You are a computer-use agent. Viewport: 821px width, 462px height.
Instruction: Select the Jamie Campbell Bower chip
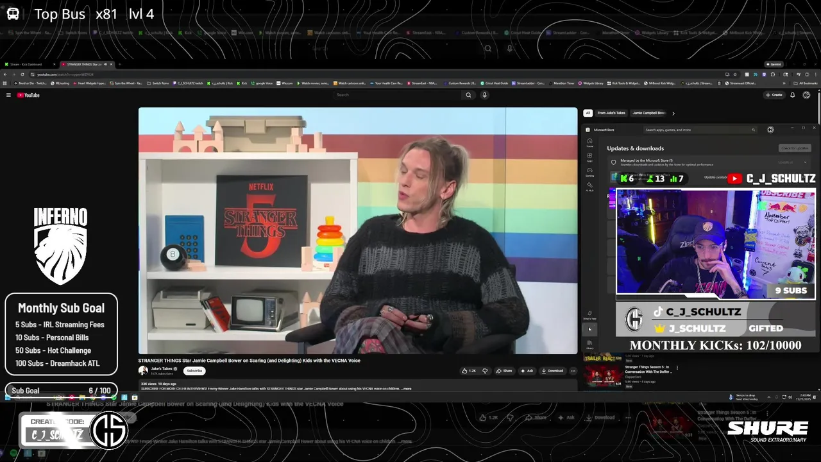pyautogui.click(x=648, y=113)
